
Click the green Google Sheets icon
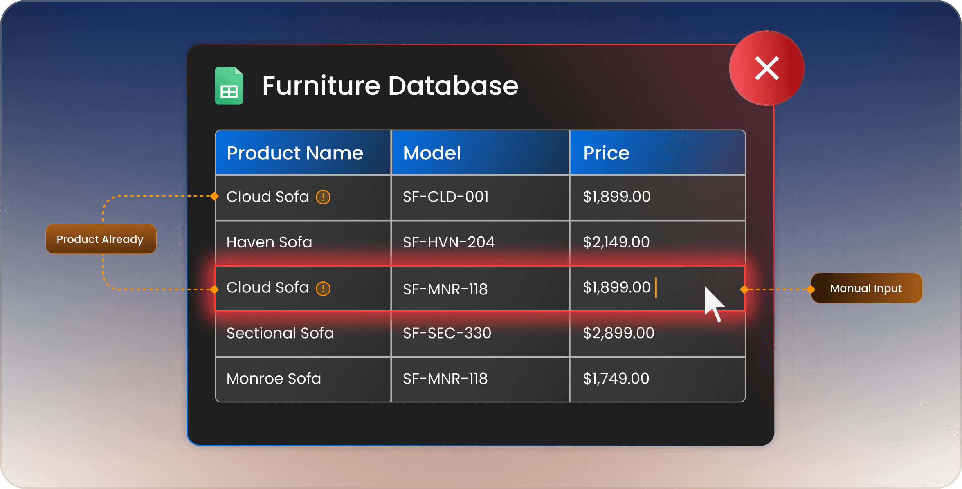(x=229, y=85)
